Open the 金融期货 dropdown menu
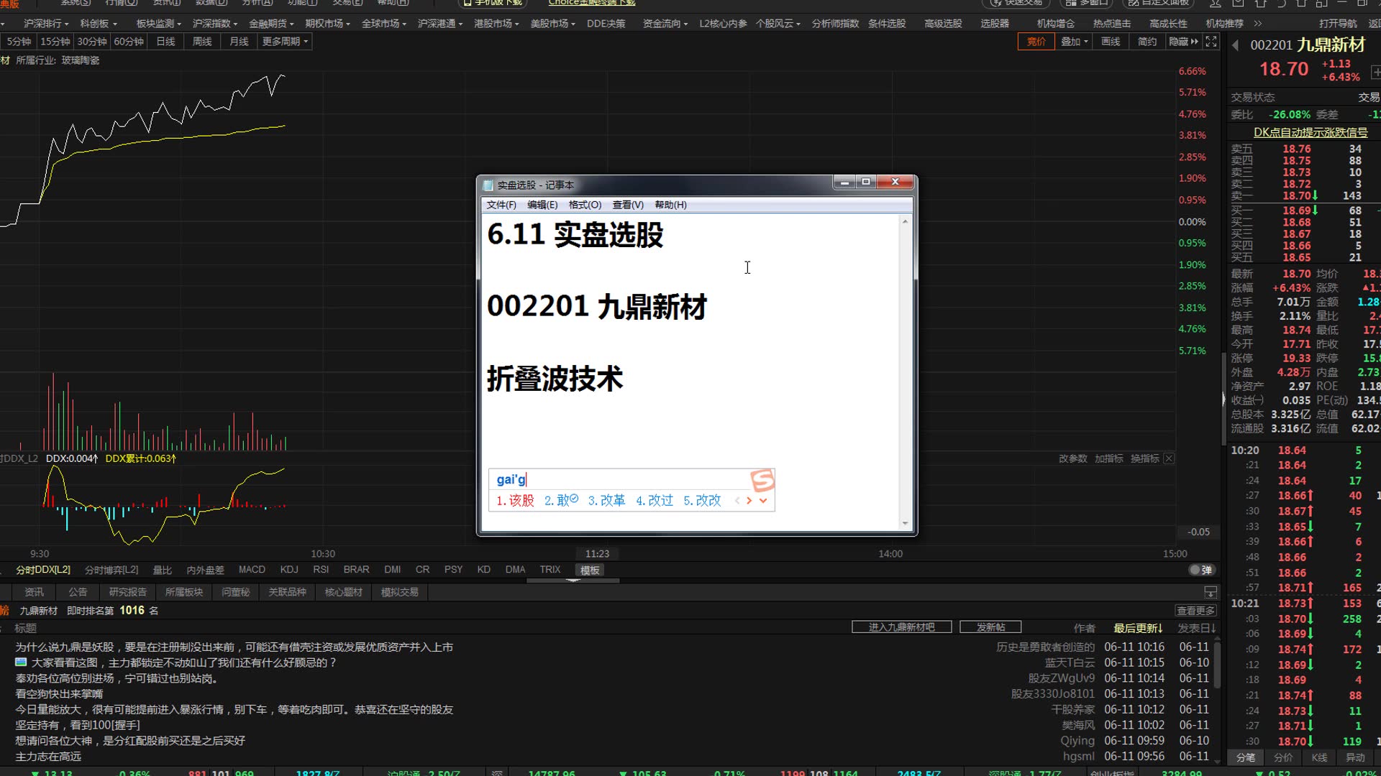This screenshot has height=776, width=1381. [x=271, y=24]
